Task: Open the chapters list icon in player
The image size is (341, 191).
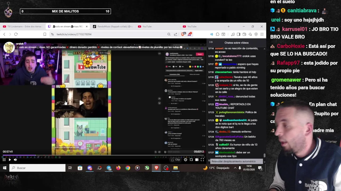Action: [4, 160]
